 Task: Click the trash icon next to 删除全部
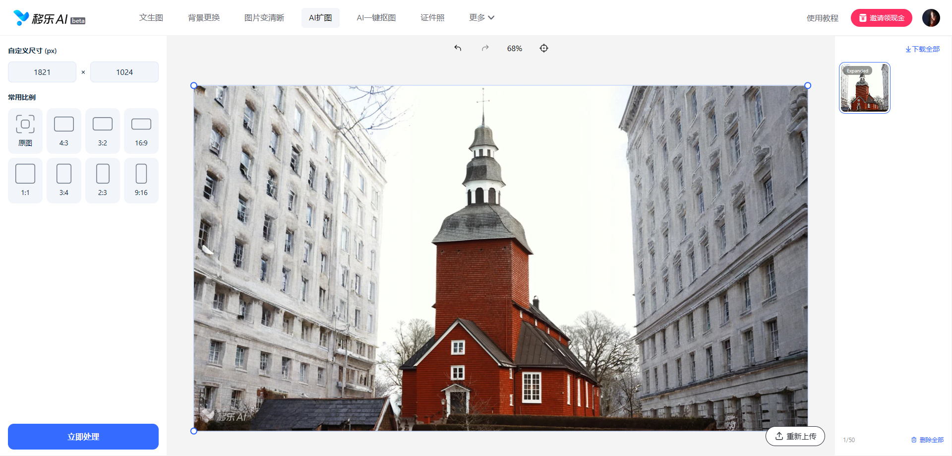pyautogui.click(x=914, y=440)
